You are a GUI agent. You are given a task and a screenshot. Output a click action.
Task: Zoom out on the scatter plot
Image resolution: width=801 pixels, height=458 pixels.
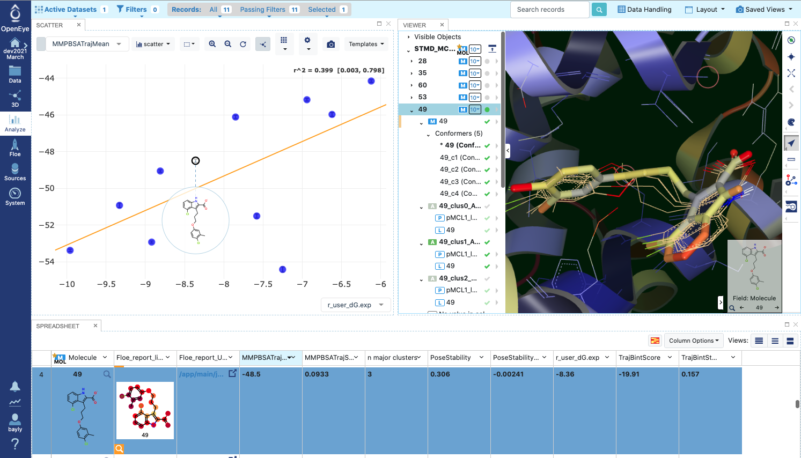click(228, 44)
